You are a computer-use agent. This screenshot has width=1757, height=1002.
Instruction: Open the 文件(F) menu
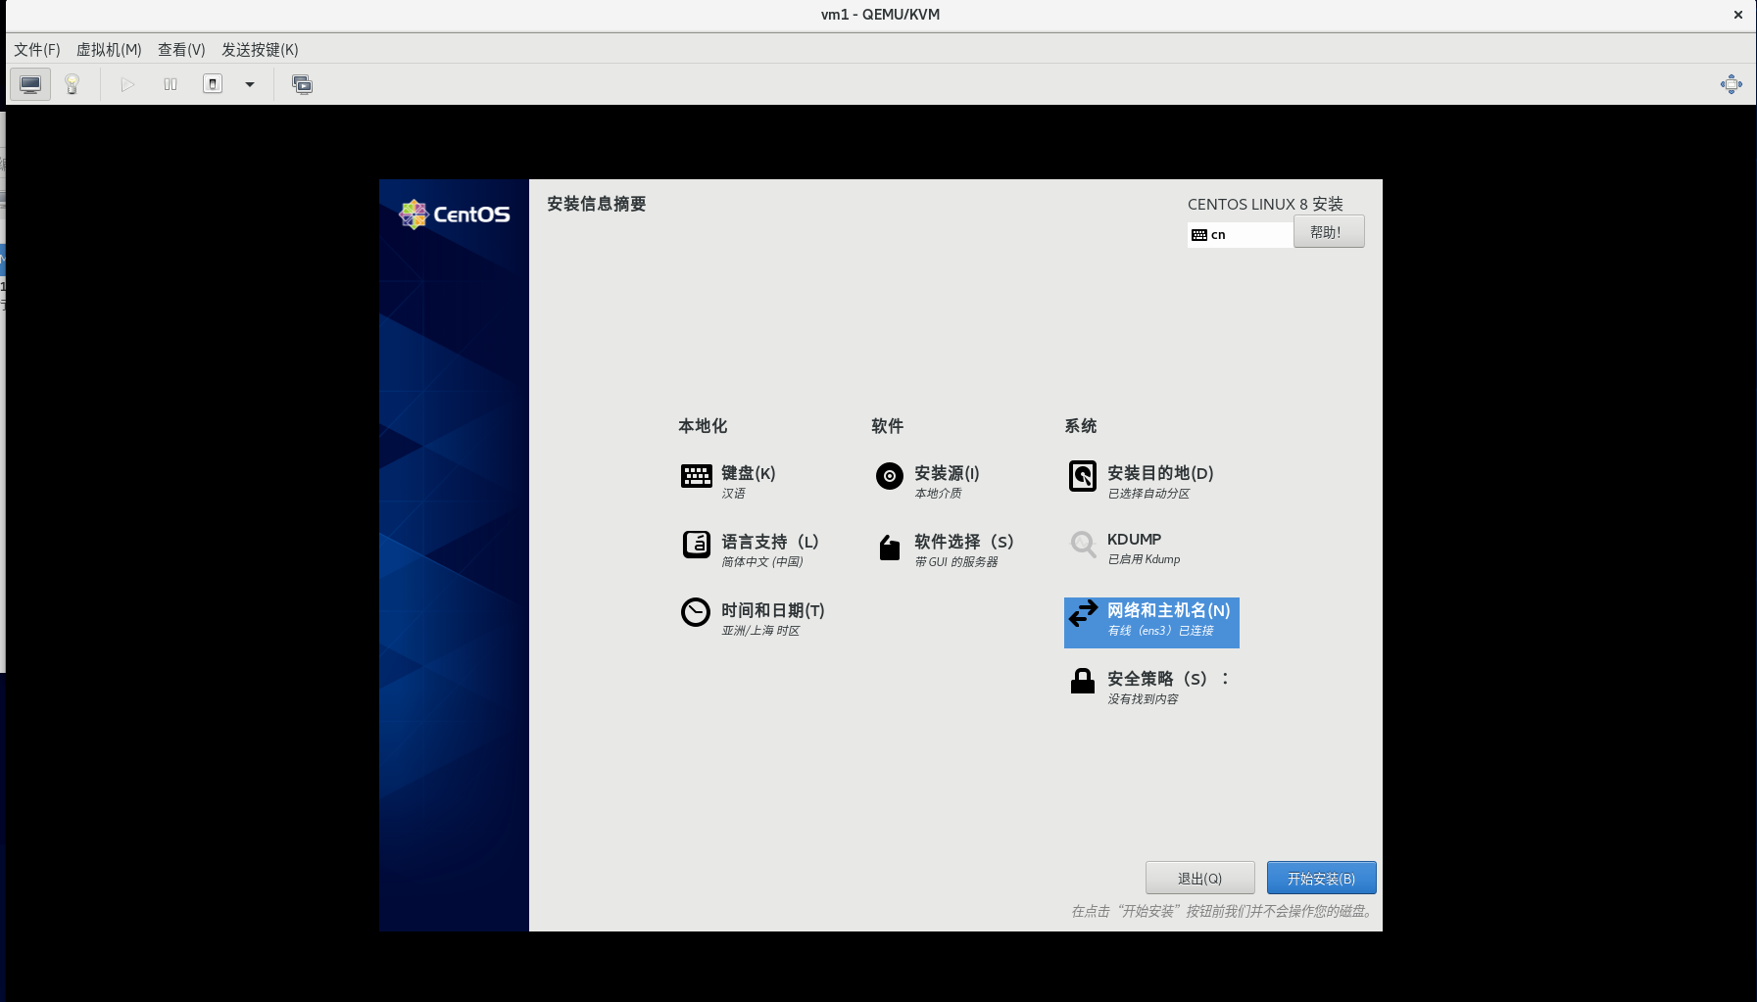pos(37,50)
